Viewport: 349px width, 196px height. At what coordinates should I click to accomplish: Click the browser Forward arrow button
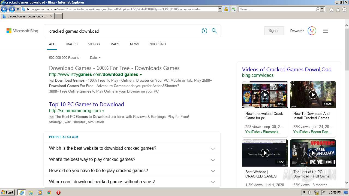(x=12, y=9)
